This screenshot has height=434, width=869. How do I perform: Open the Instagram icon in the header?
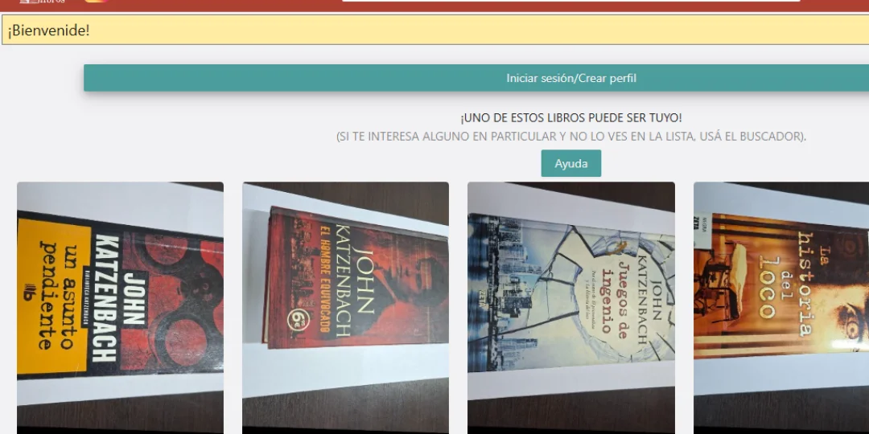point(96,2)
